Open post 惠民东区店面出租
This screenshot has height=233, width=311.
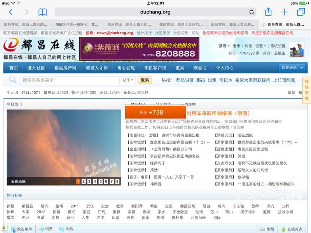pyautogui.click(x=253, y=149)
